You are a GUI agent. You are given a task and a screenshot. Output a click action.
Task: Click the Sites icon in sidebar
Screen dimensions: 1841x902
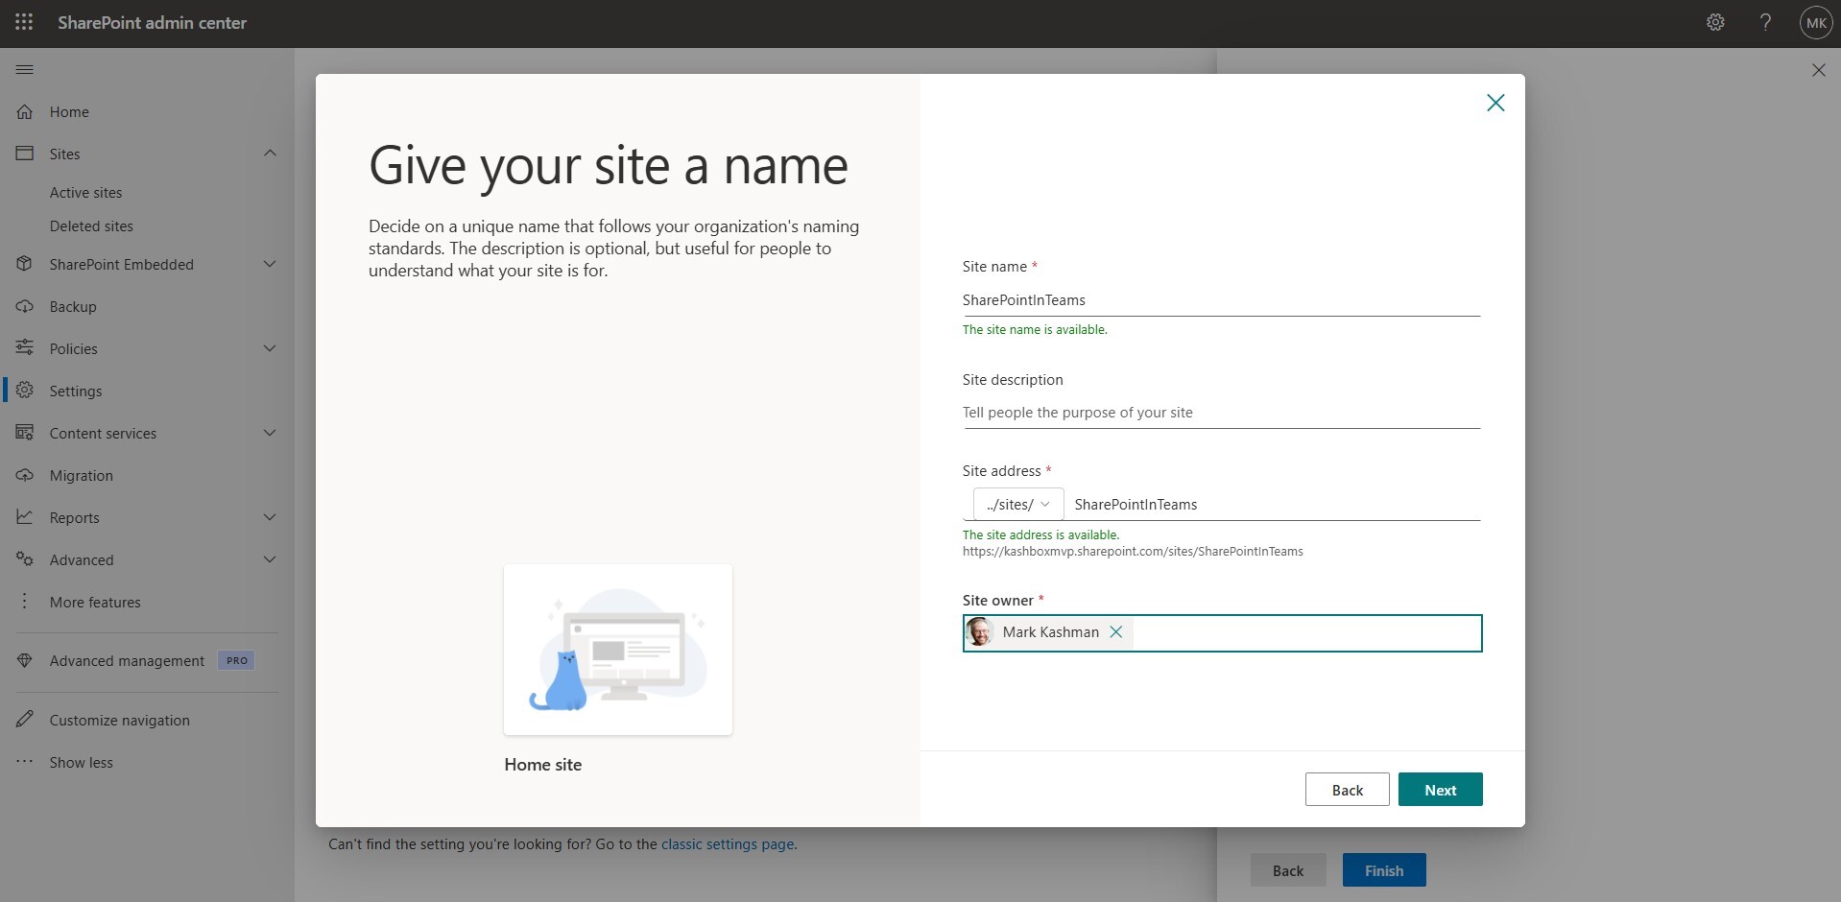tap(25, 154)
